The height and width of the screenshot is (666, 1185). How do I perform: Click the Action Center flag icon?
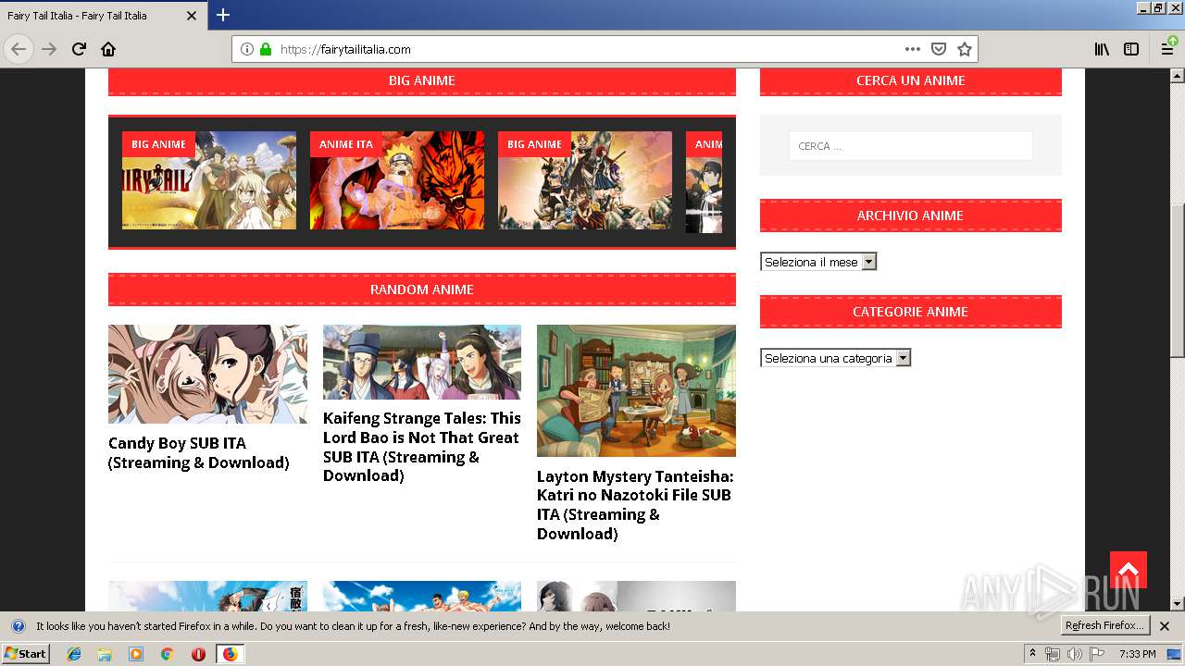[1097, 654]
